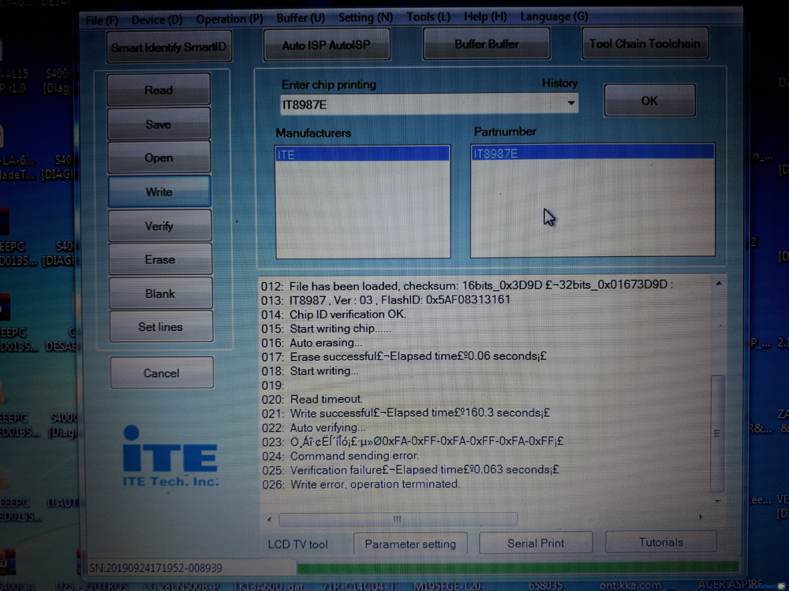Run the Blank check button
Viewport: 789px width, 591px height.
click(160, 293)
